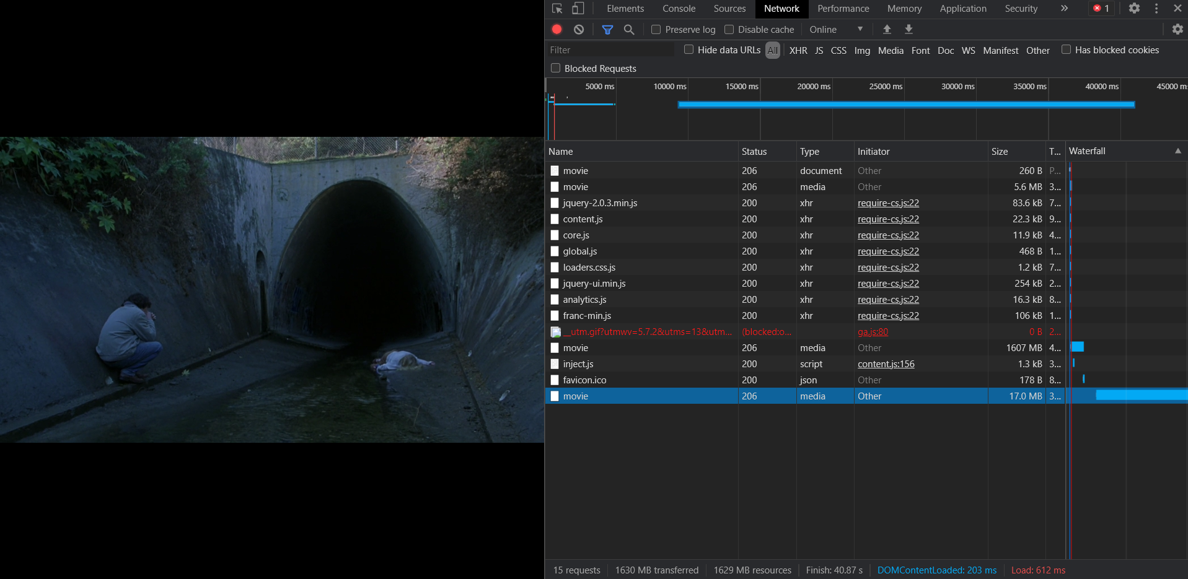Export HAR file download icon
The height and width of the screenshot is (579, 1188).
pyautogui.click(x=909, y=29)
